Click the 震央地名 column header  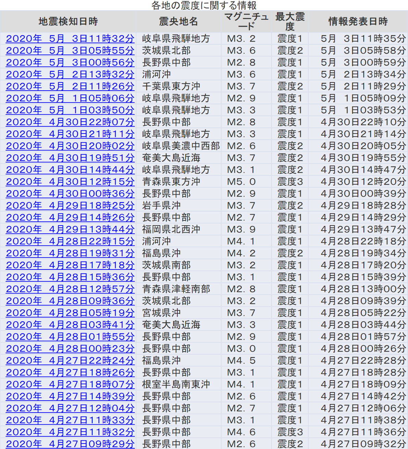tap(178, 22)
